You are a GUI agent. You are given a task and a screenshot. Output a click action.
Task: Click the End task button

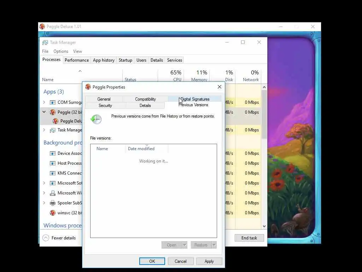click(249, 238)
